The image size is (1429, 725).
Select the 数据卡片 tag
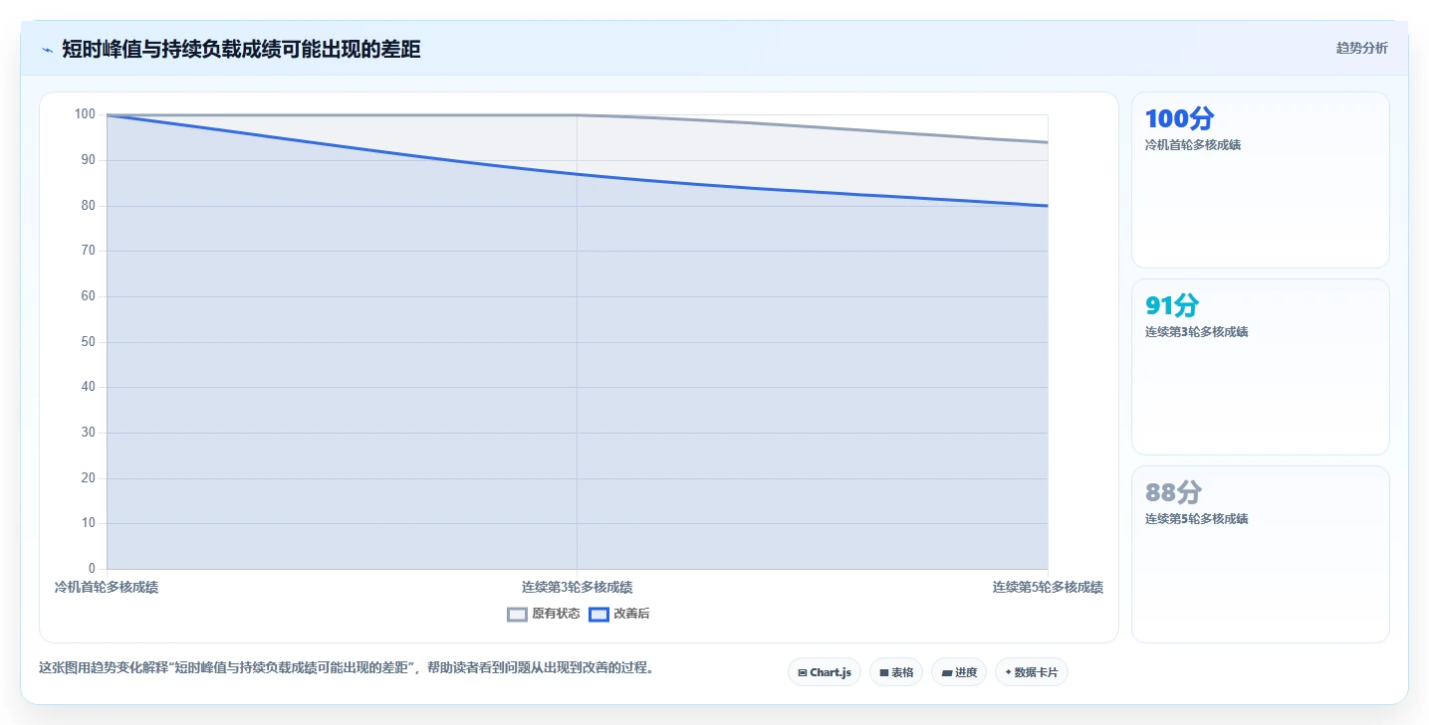point(1032,672)
